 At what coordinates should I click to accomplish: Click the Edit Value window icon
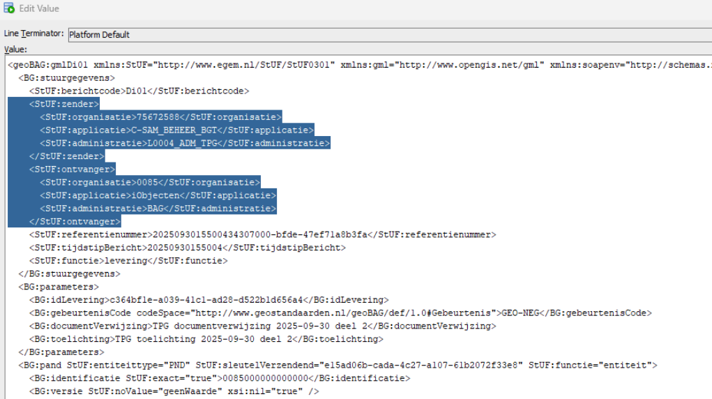pos(8,8)
